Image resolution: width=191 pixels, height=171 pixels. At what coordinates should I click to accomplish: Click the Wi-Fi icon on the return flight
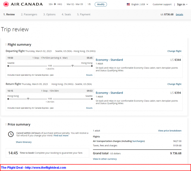(x=28, y=99)
